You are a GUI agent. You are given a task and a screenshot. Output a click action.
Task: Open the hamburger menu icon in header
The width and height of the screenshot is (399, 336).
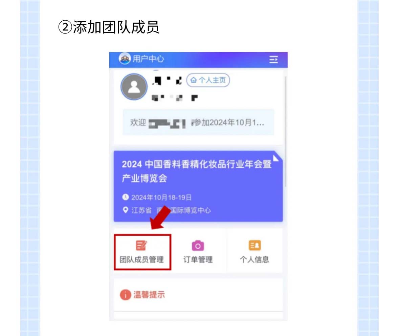(x=273, y=60)
